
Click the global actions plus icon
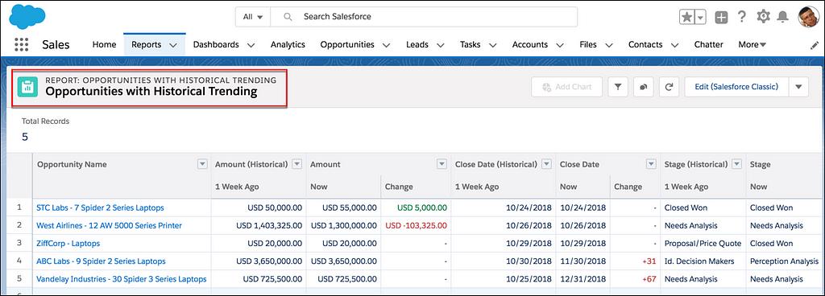pyautogui.click(x=721, y=17)
